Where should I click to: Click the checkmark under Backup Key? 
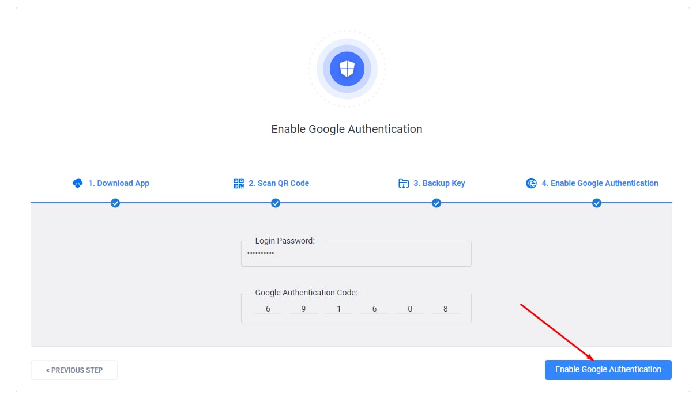pyautogui.click(x=436, y=203)
